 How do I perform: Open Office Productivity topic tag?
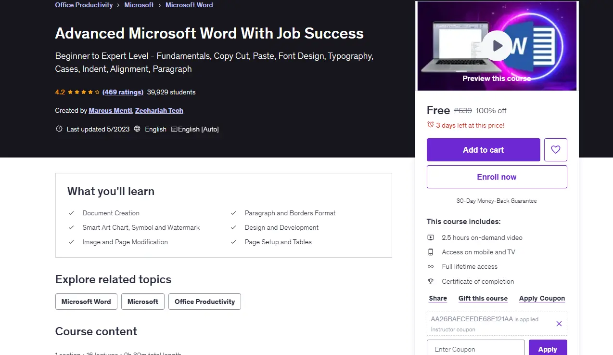coord(204,302)
